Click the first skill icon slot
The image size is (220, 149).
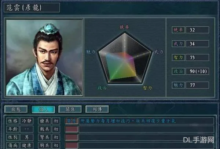(71, 121)
